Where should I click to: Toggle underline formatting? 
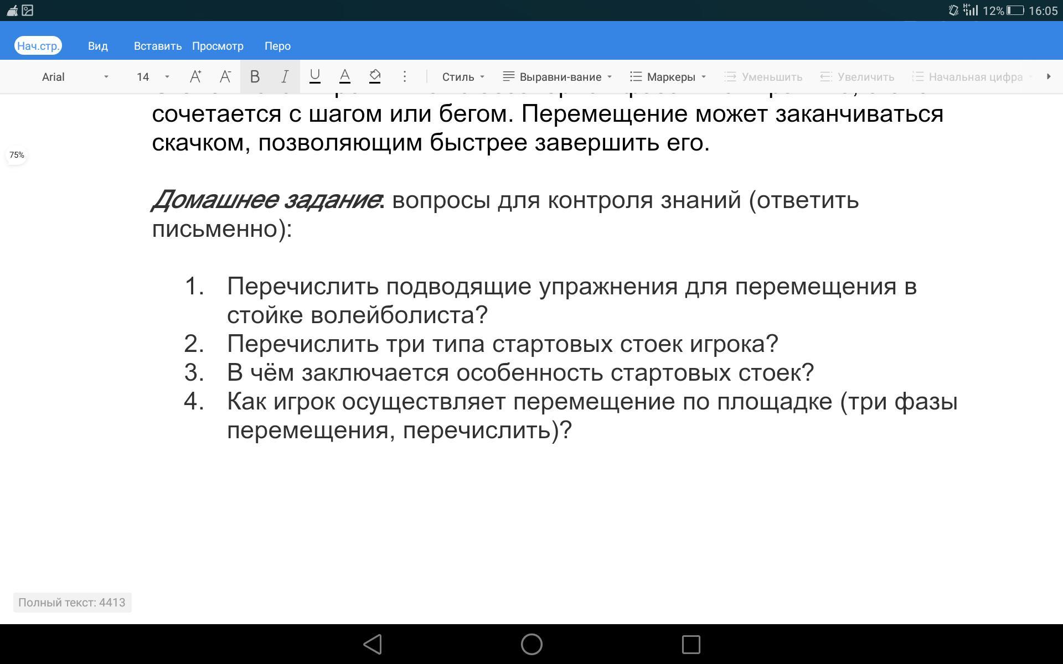314,76
